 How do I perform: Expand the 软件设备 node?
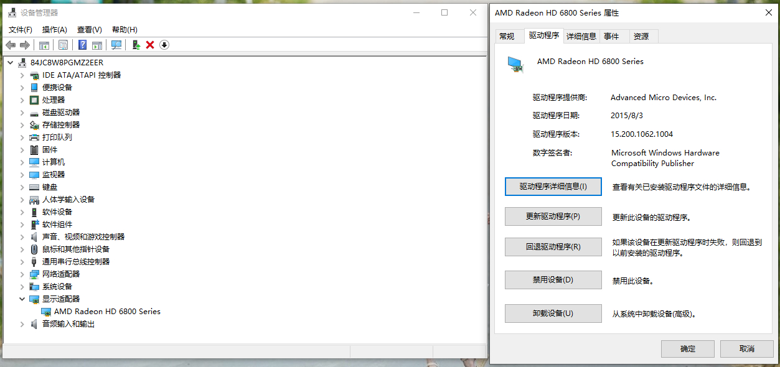click(x=22, y=212)
